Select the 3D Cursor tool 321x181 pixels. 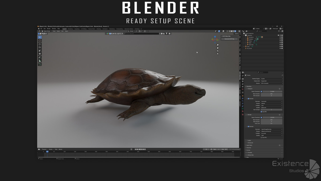click(40, 40)
